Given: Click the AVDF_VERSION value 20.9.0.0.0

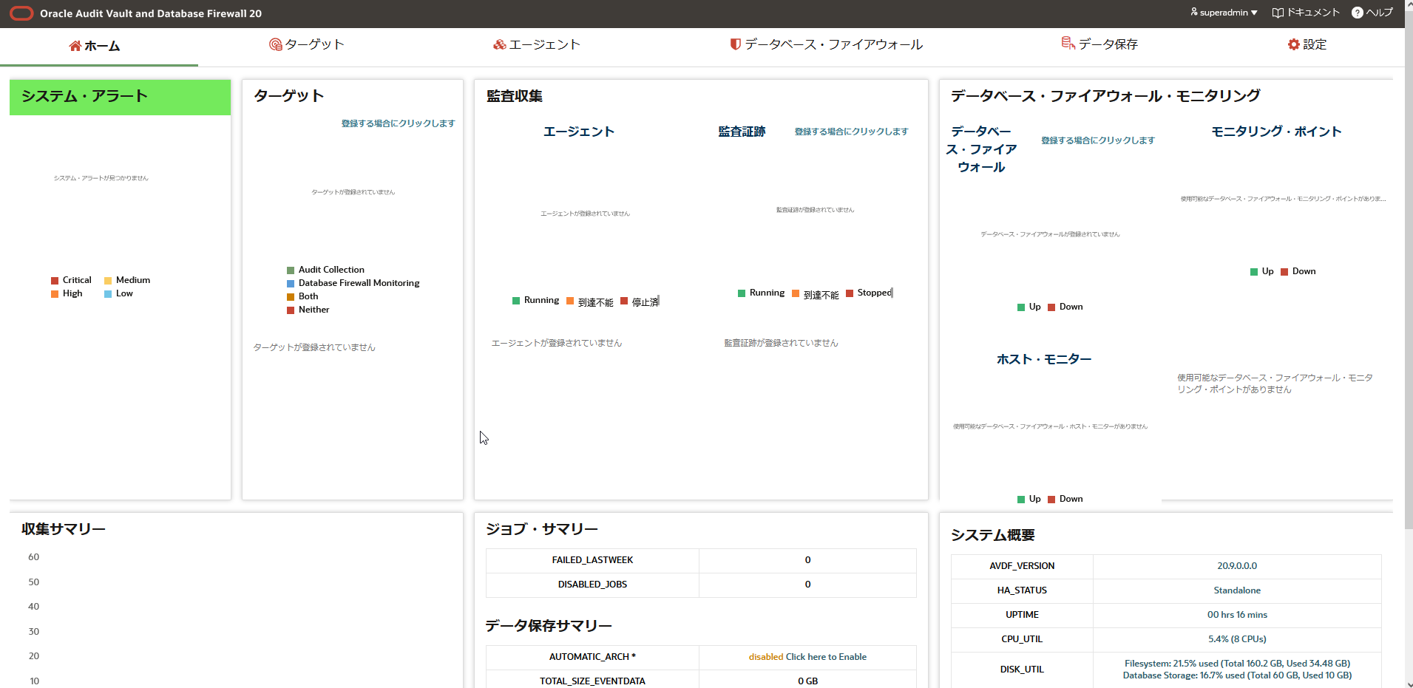Looking at the screenshot, I should click(x=1237, y=566).
